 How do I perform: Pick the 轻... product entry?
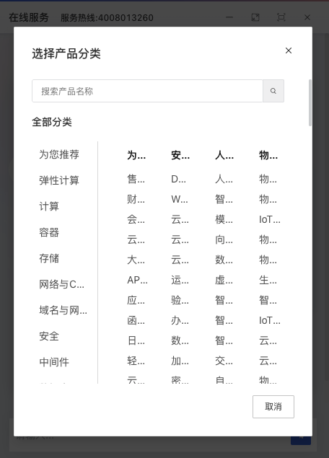click(x=136, y=361)
